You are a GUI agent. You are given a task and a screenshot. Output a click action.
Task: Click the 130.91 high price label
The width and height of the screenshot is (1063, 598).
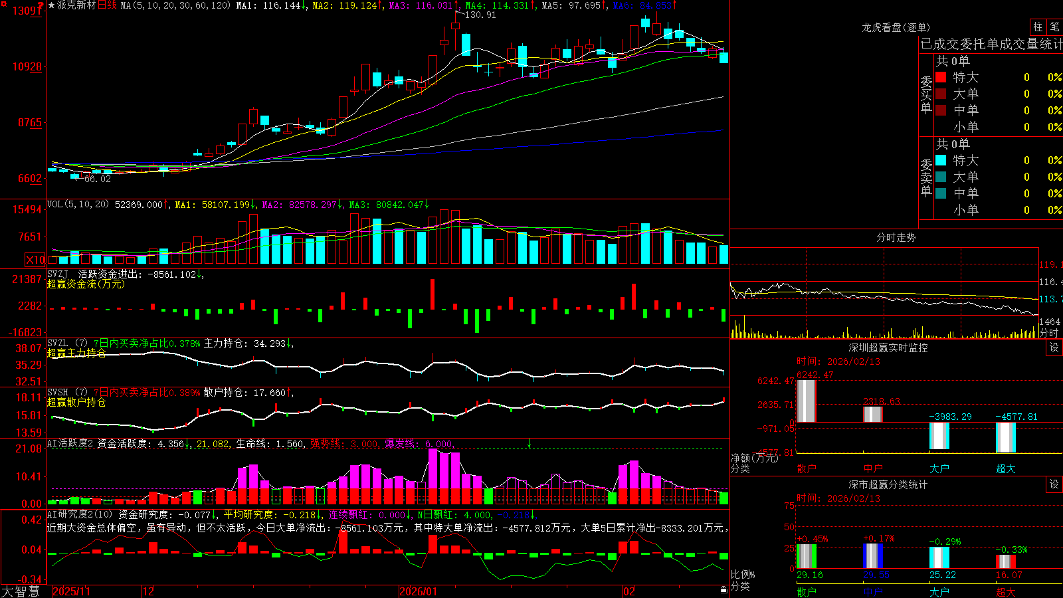(480, 15)
